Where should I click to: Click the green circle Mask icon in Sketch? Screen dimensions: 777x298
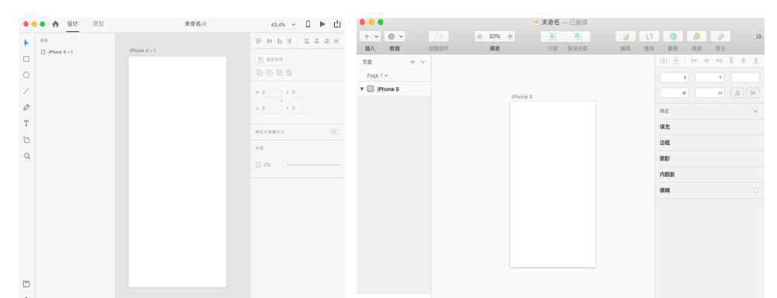[673, 36]
